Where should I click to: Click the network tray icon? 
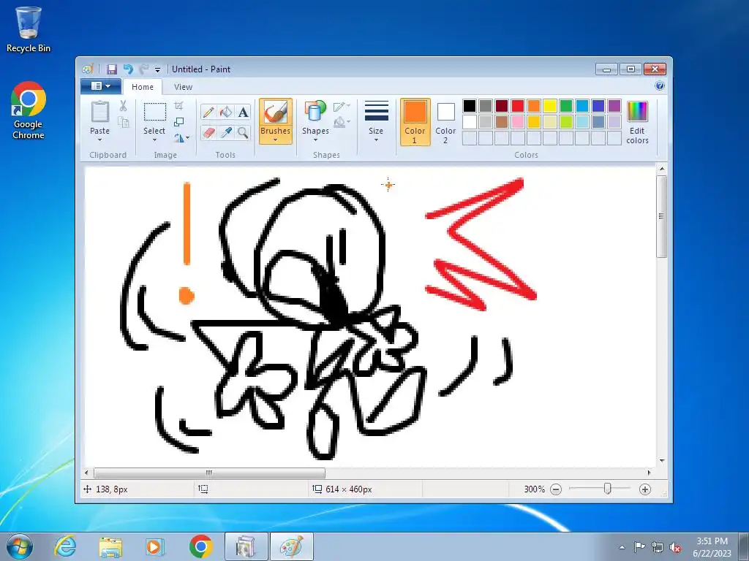click(x=658, y=548)
